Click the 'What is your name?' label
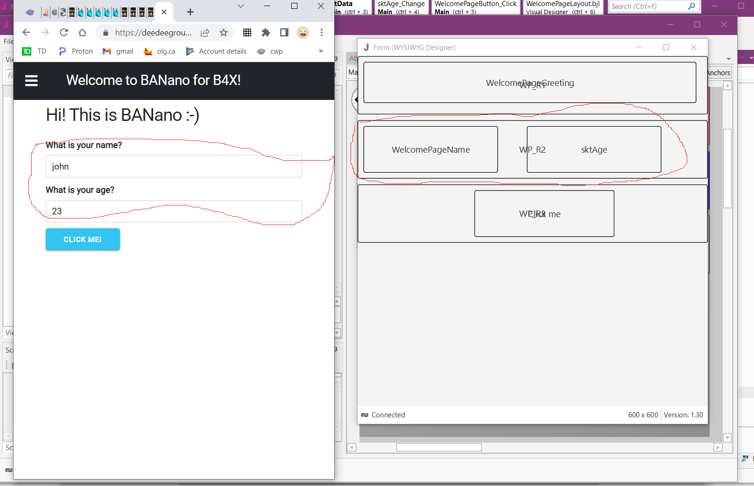This screenshot has width=754, height=486. pos(84,145)
